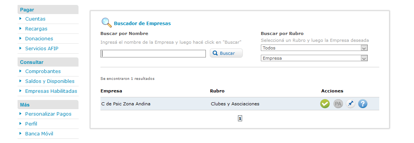Open Personalizar Pagos
The width and height of the screenshot is (414, 143).
(x=48, y=114)
